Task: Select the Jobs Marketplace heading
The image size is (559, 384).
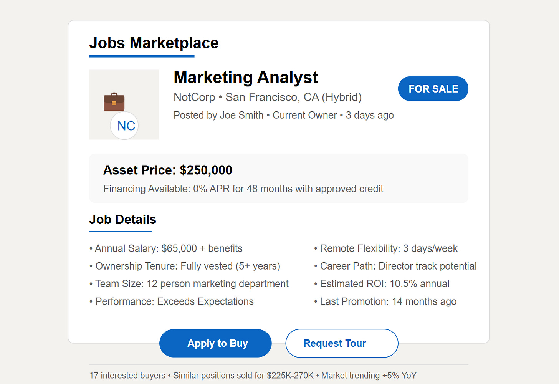Action: [154, 43]
